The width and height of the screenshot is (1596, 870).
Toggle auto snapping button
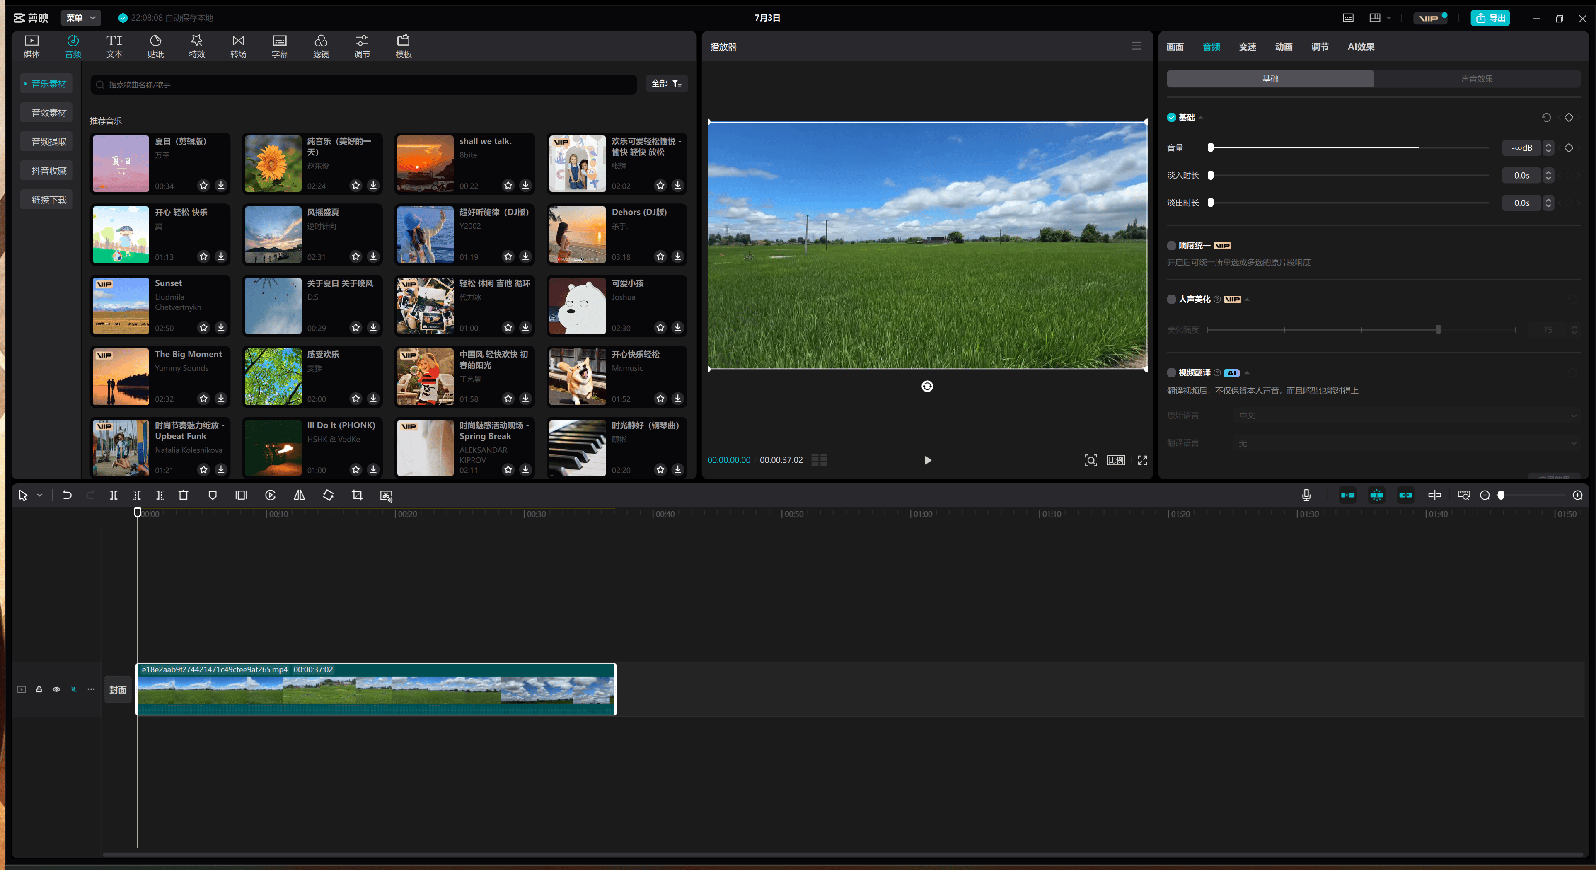click(x=1377, y=495)
